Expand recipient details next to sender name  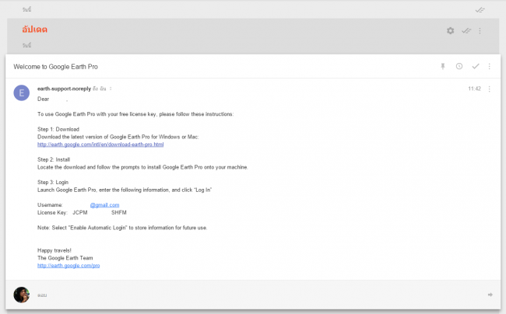coord(111,89)
